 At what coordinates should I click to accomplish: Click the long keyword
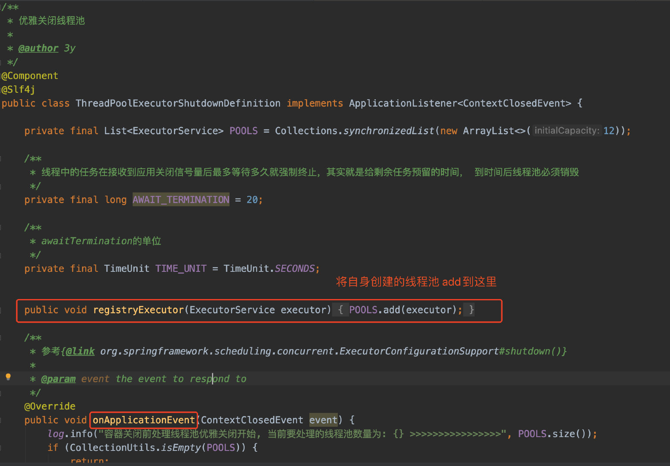click(116, 200)
